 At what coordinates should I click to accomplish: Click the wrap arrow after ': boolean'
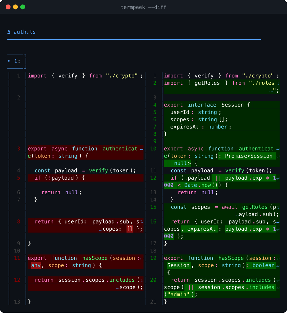(278, 266)
